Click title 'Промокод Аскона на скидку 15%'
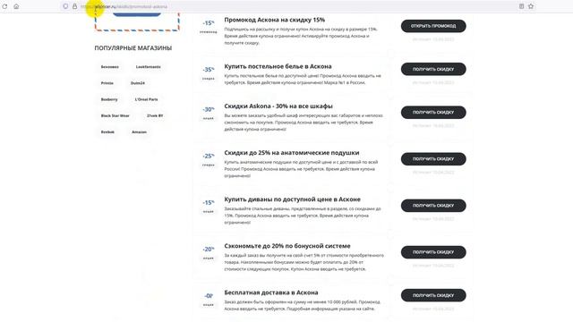The height and width of the screenshot is (322, 573). 275,20
